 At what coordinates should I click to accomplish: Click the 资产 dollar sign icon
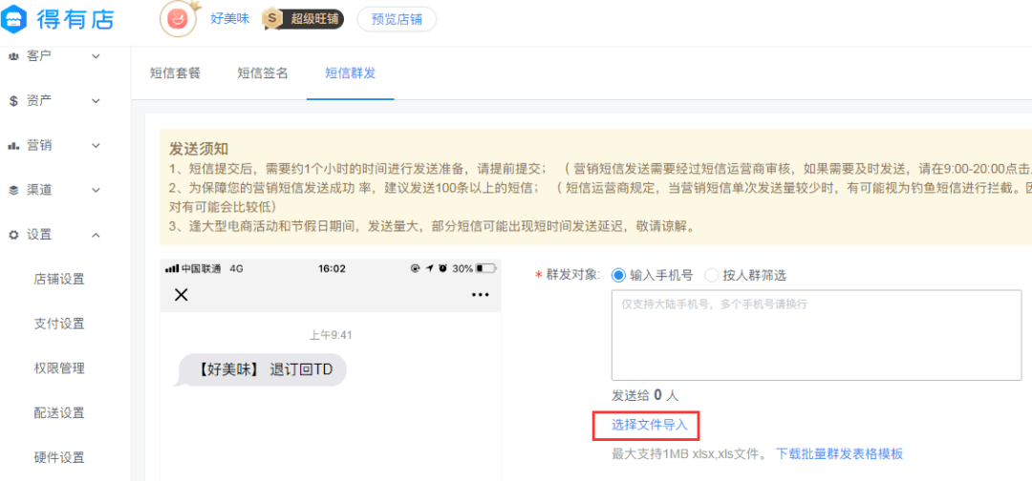click(x=13, y=101)
